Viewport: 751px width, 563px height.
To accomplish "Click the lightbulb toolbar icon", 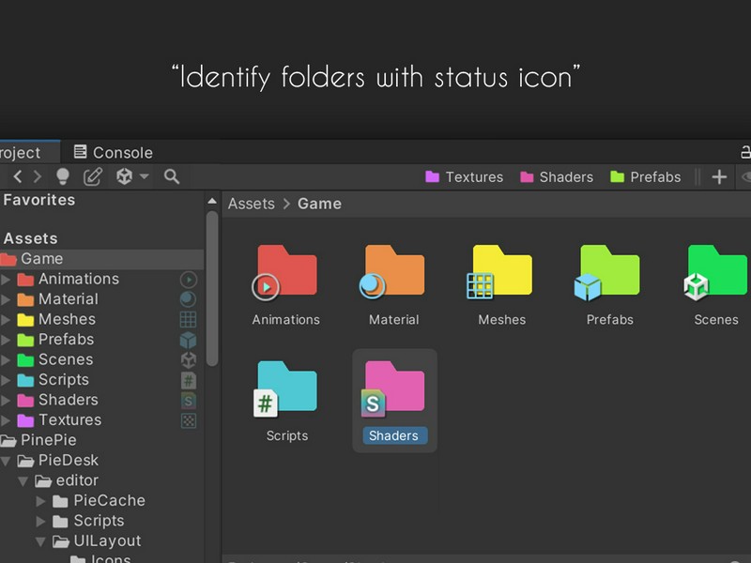I will pyautogui.click(x=63, y=176).
